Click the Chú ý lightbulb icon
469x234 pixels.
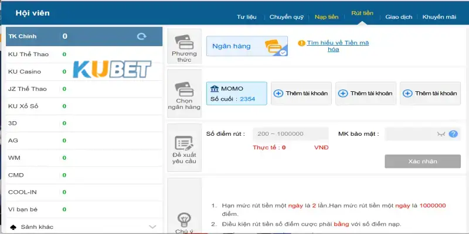click(184, 220)
